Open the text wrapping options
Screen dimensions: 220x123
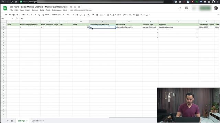(x=119, y=15)
